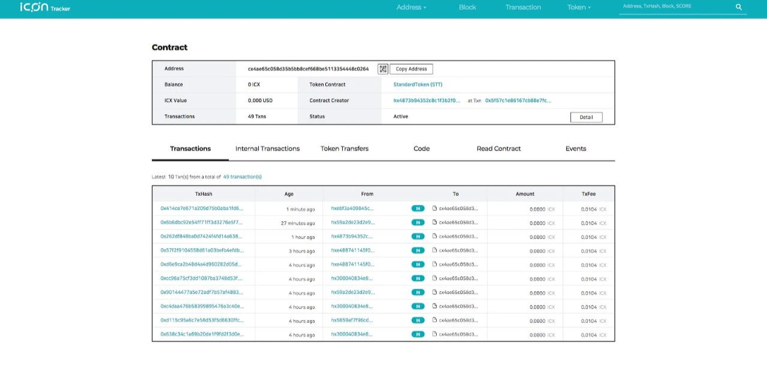
Task: Open transaction 0xd115c95a6c7e58d53f5d6630ffc
Action: 202,320
